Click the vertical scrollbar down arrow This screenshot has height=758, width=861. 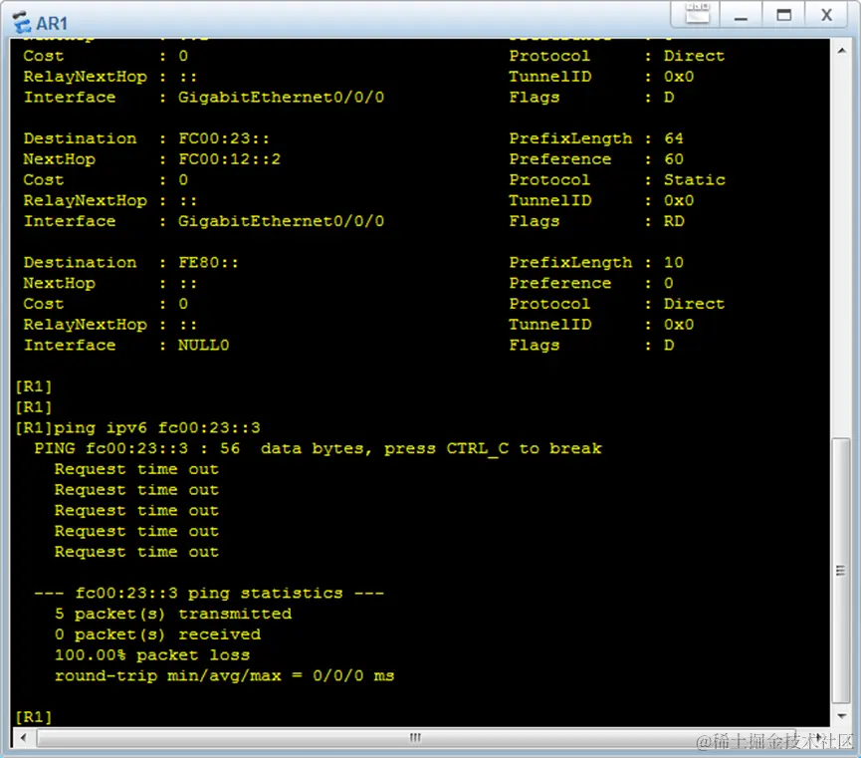click(841, 716)
